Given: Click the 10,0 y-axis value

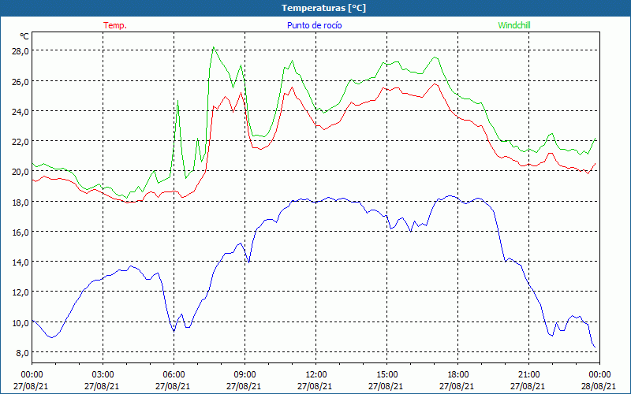Looking at the screenshot, I should pyautogui.click(x=20, y=322).
